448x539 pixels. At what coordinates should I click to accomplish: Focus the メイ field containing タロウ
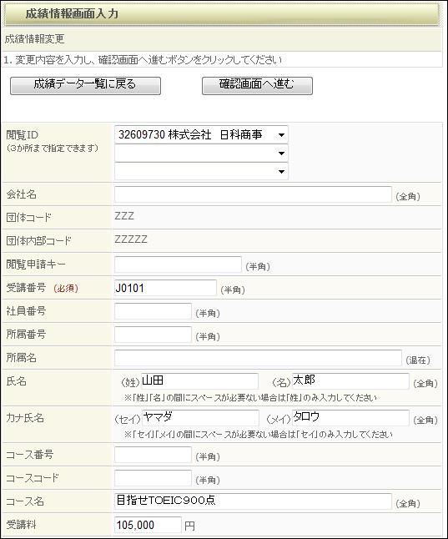coord(350,418)
